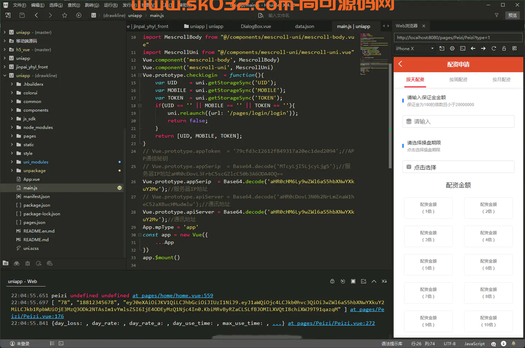The width and height of the screenshot is (525, 348).
Task: Select the 按周配资 tab in preview
Action: [458, 79]
